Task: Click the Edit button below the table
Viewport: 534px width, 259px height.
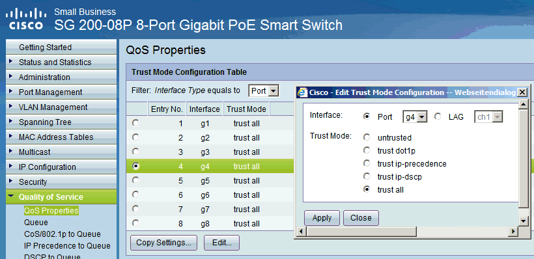Action: 221,243
